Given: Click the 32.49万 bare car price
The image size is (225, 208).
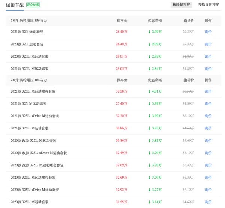Looking at the screenshot, I should click(121, 153).
